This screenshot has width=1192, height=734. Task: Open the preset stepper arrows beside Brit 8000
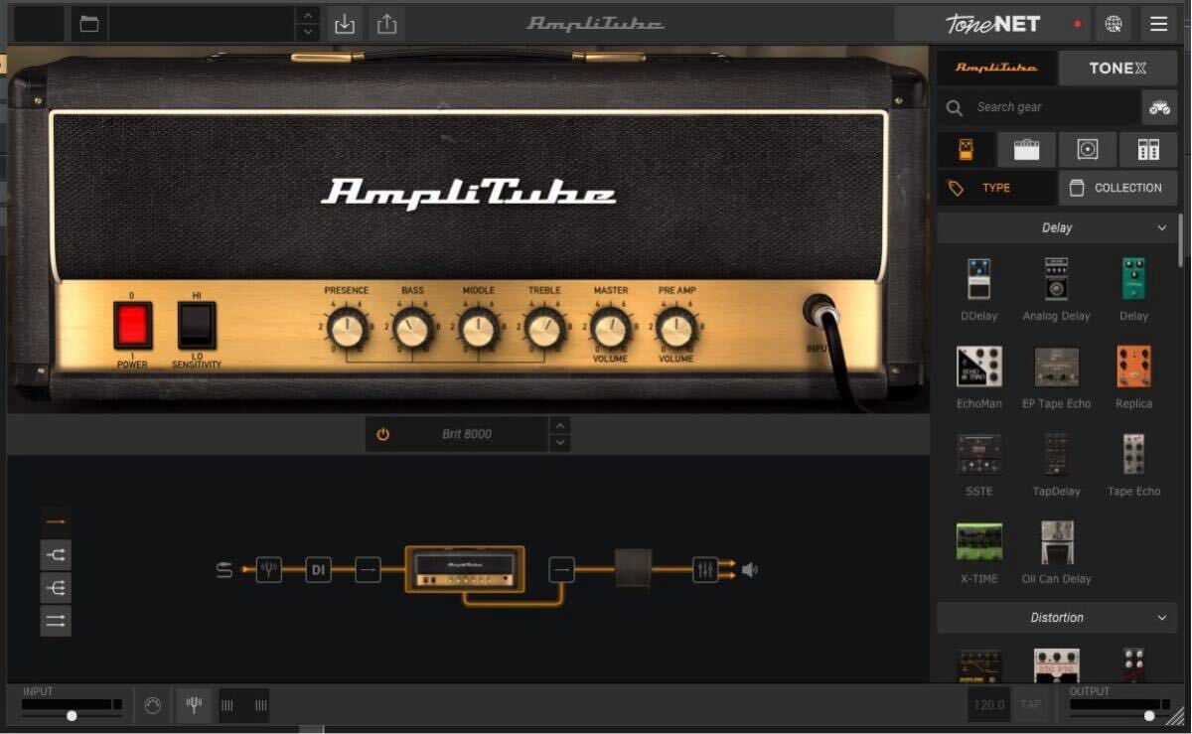(560, 433)
